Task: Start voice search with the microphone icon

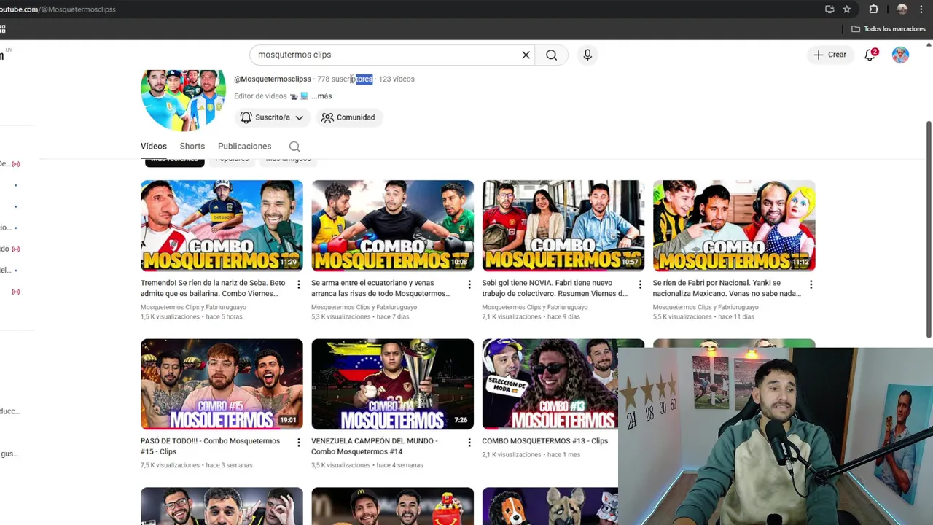Action: (587, 55)
